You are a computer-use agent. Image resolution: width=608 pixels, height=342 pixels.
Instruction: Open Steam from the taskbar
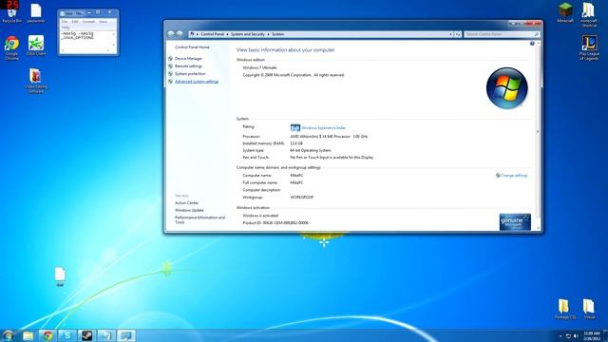[x=86, y=335]
